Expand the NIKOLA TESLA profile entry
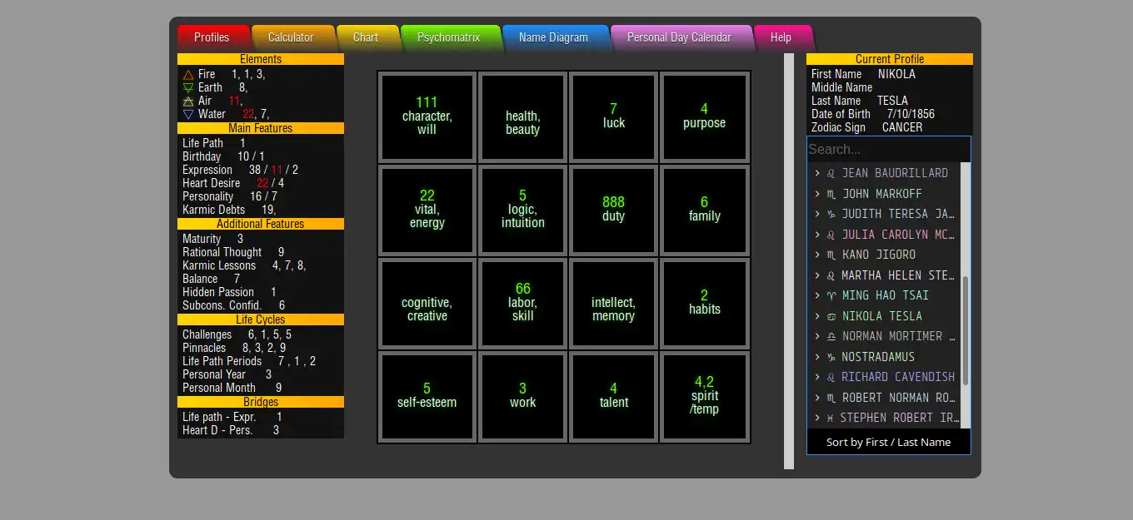The image size is (1133, 520). tap(817, 316)
